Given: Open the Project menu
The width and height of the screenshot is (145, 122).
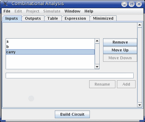Looking at the screenshot, I should coord(33,11).
